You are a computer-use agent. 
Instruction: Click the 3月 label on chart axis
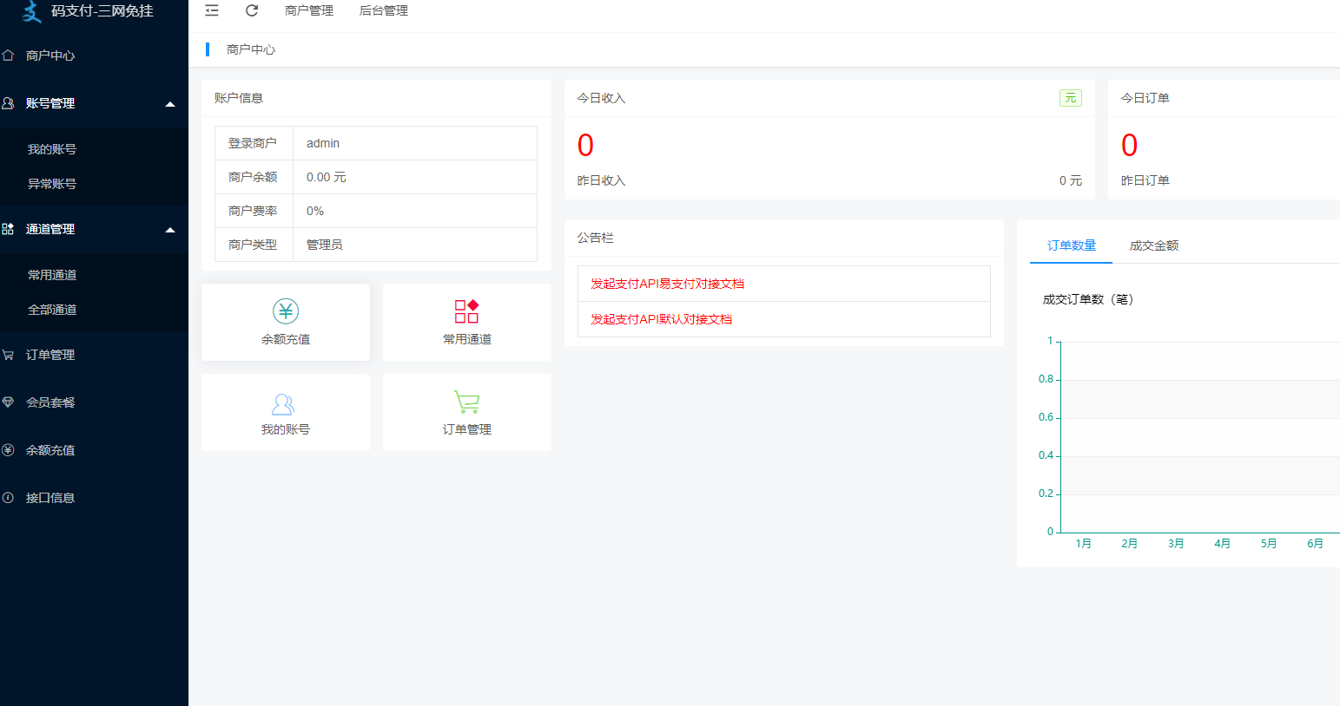pos(1176,544)
